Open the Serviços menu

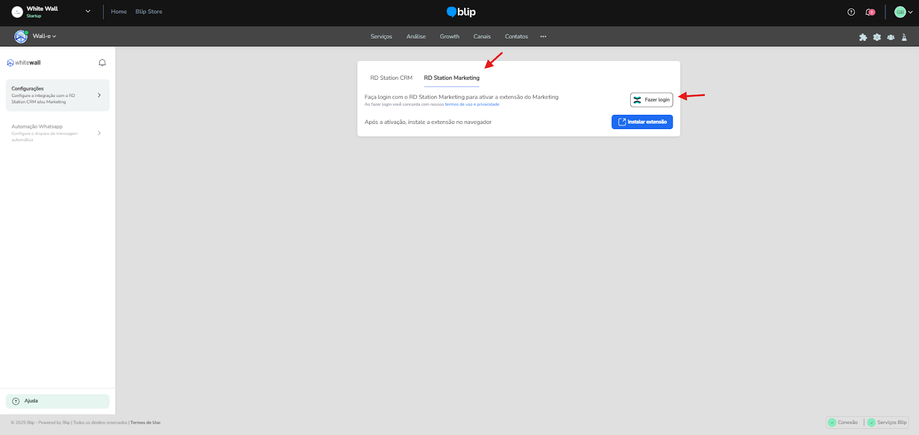pos(381,37)
